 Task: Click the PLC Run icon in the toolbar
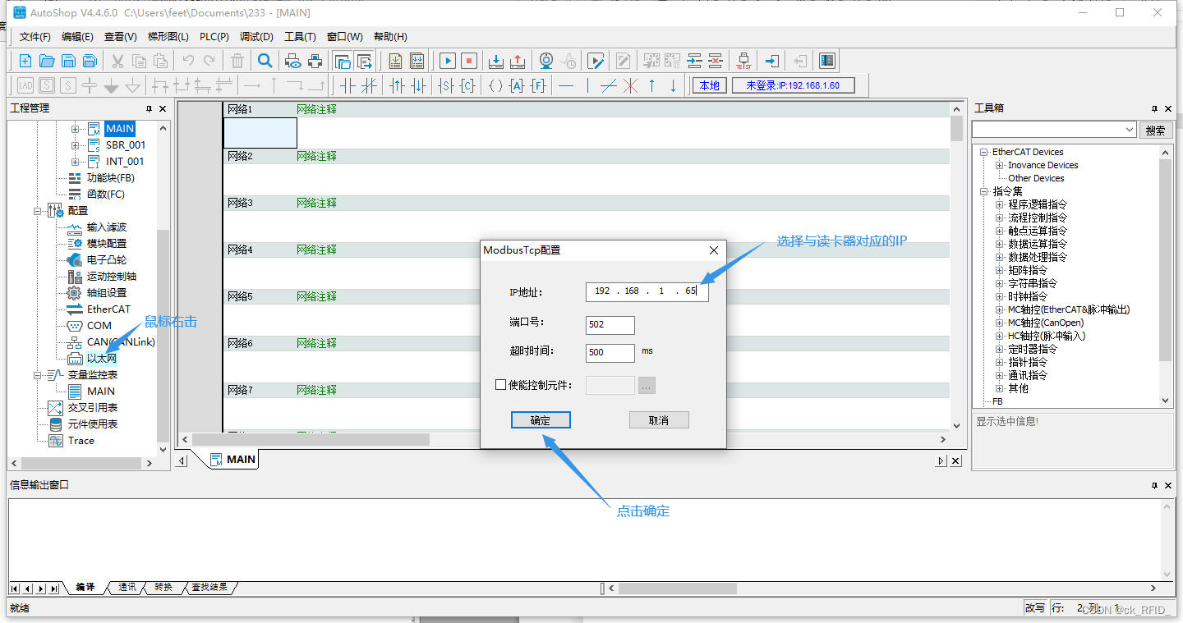click(446, 61)
